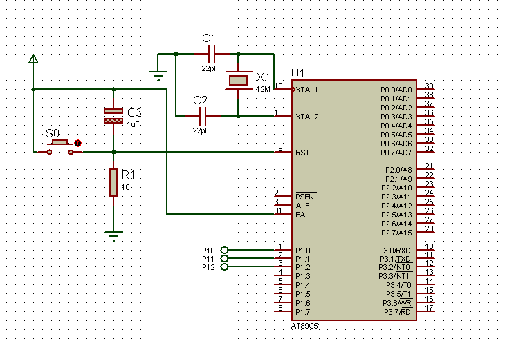
Task: Click the 'EA' pin name
Action: [x=300, y=215]
